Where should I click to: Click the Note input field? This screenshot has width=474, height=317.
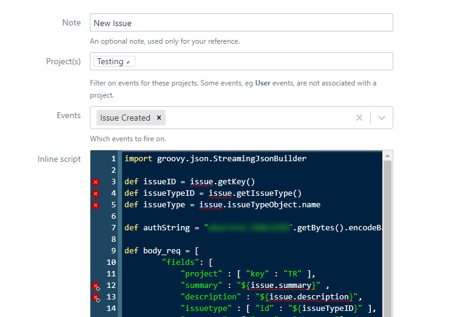[x=241, y=22]
